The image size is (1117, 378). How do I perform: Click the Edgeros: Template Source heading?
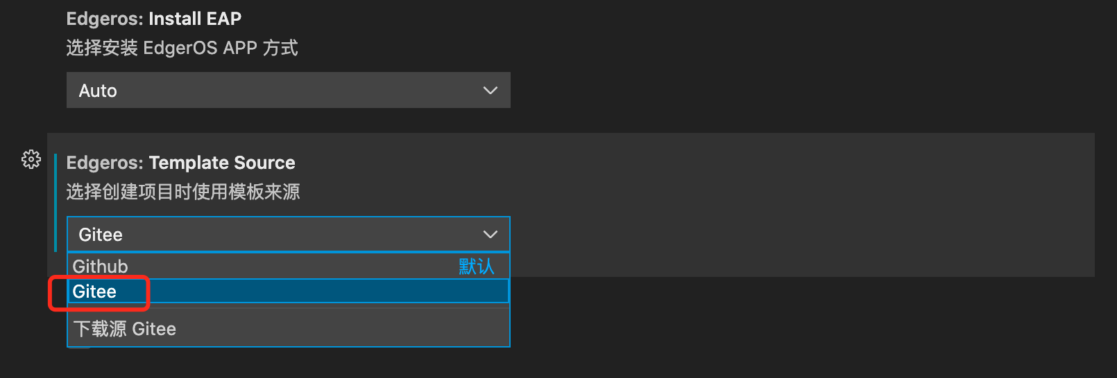(181, 163)
